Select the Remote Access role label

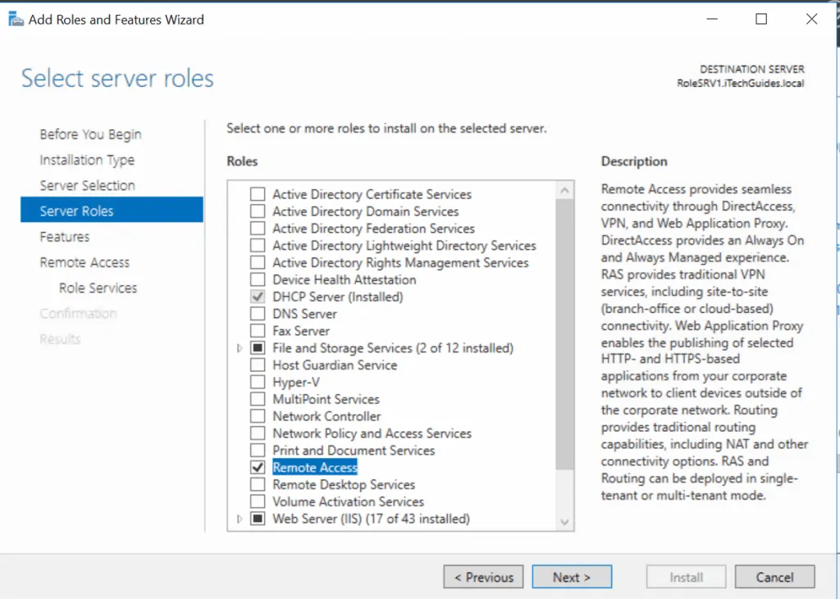315,467
